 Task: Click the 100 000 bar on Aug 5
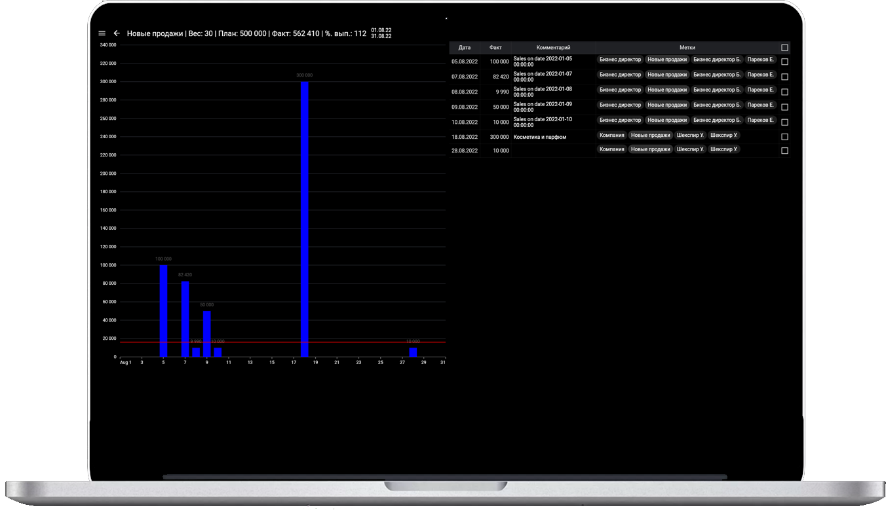164,308
